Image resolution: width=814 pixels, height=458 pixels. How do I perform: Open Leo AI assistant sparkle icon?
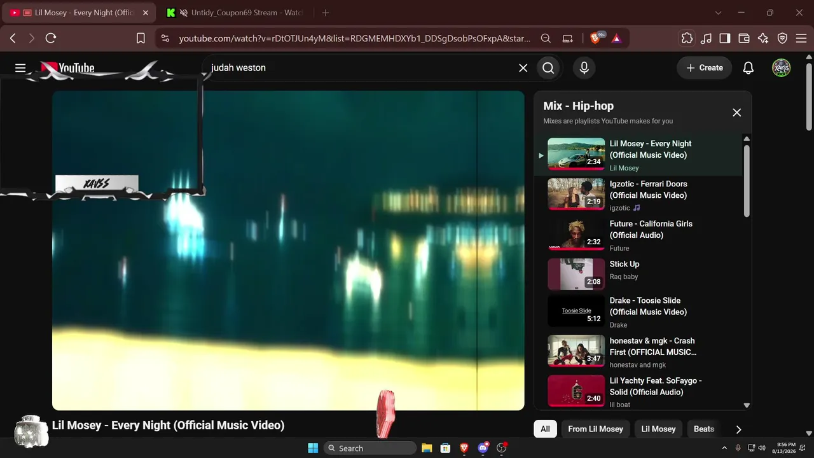[x=763, y=38]
